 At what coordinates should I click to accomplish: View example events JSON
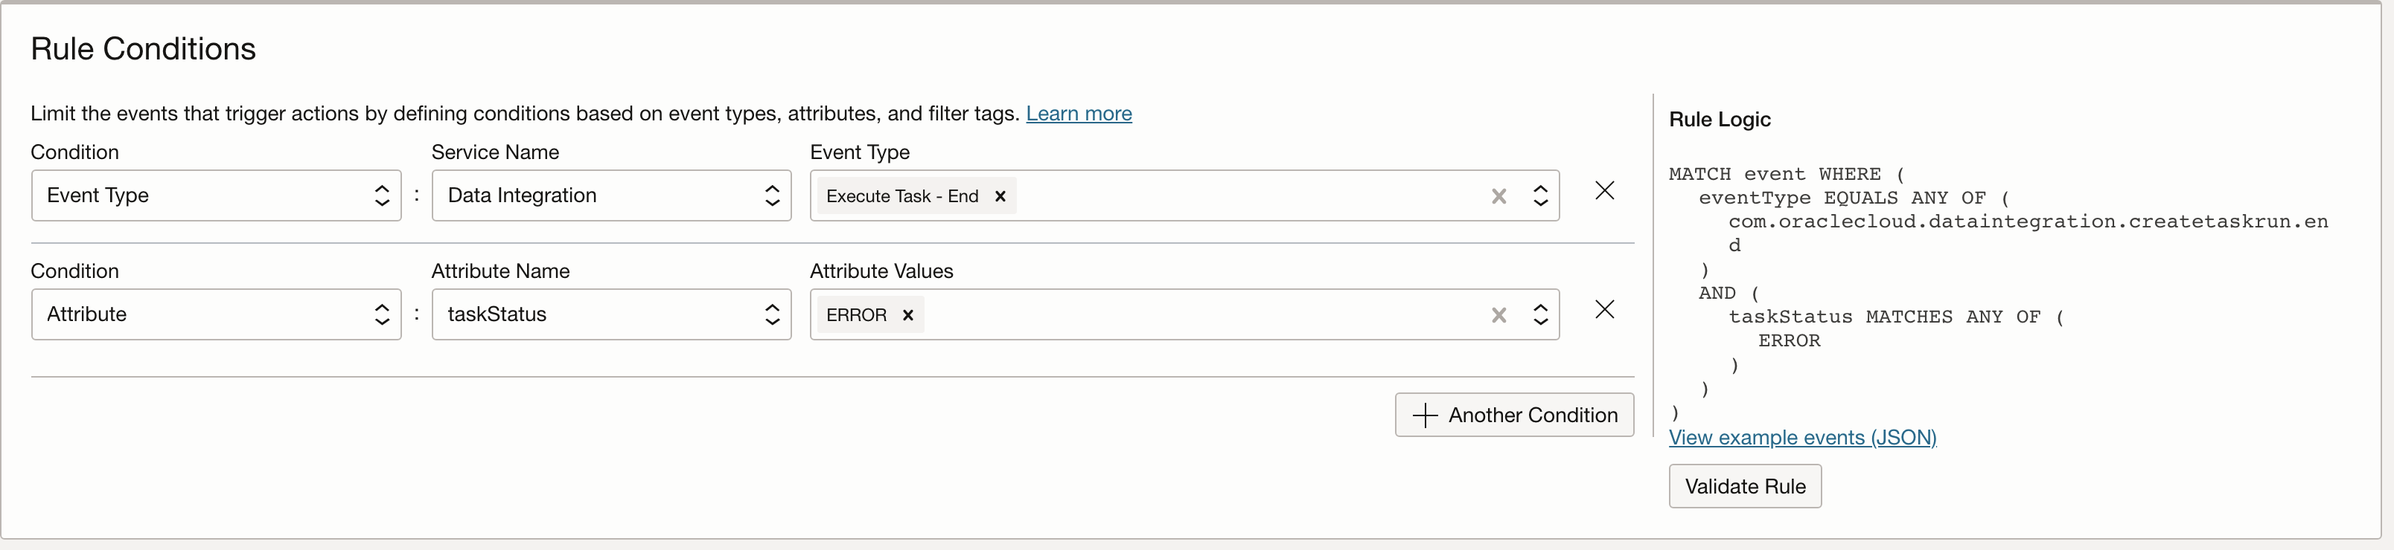[1801, 437]
